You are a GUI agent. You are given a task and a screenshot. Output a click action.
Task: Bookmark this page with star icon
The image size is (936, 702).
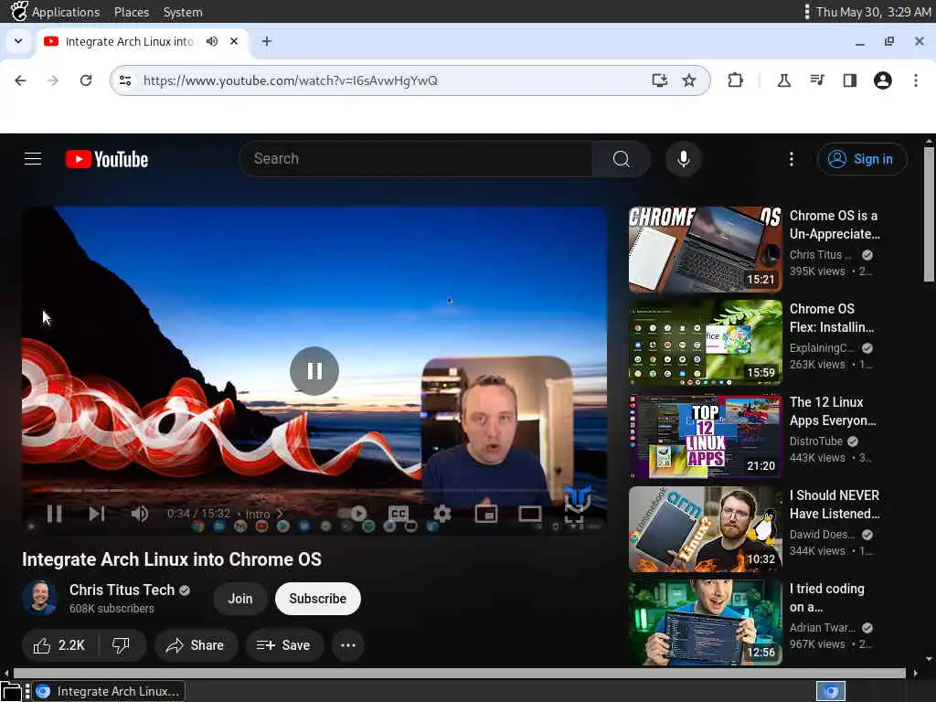(689, 80)
